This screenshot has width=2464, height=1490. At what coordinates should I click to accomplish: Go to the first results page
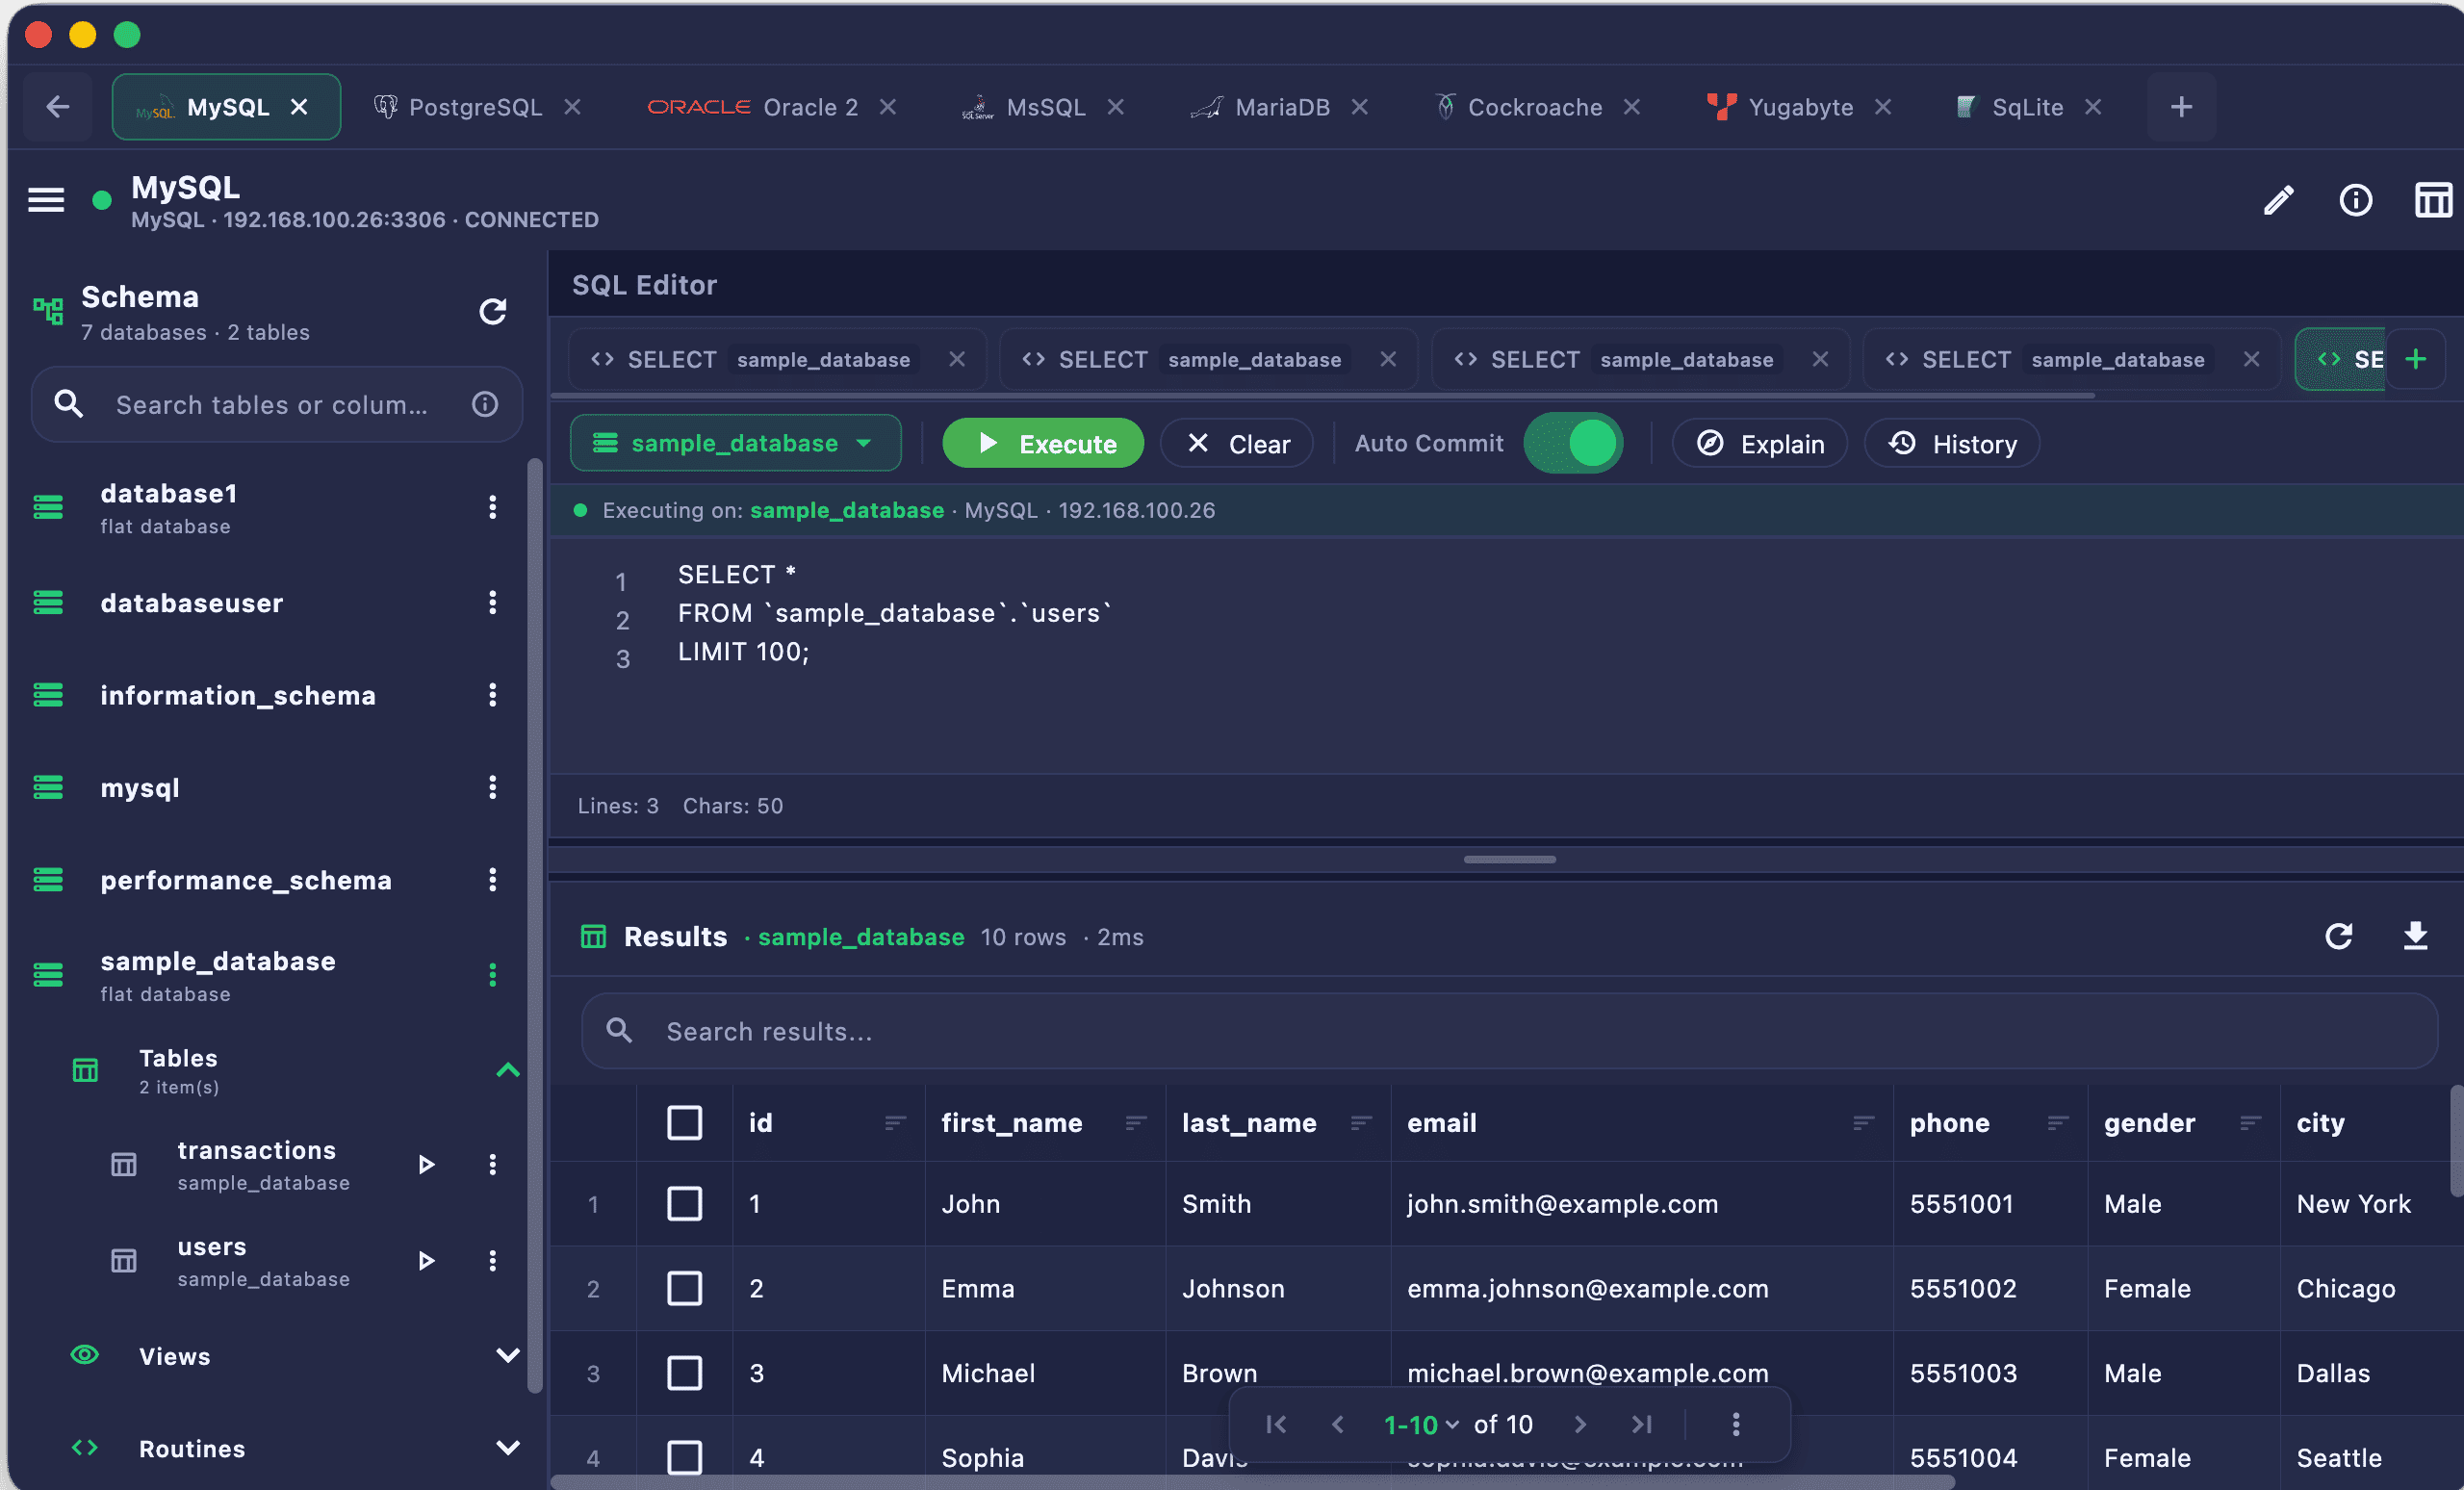[x=1276, y=1424]
